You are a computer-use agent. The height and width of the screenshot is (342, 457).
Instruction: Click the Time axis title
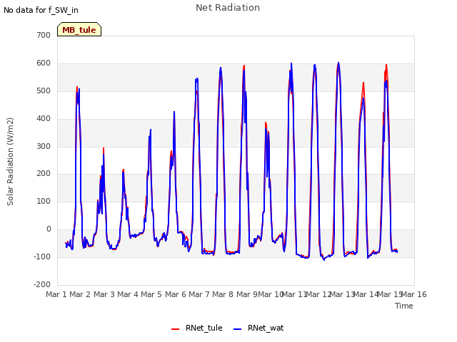click(404, 306)
